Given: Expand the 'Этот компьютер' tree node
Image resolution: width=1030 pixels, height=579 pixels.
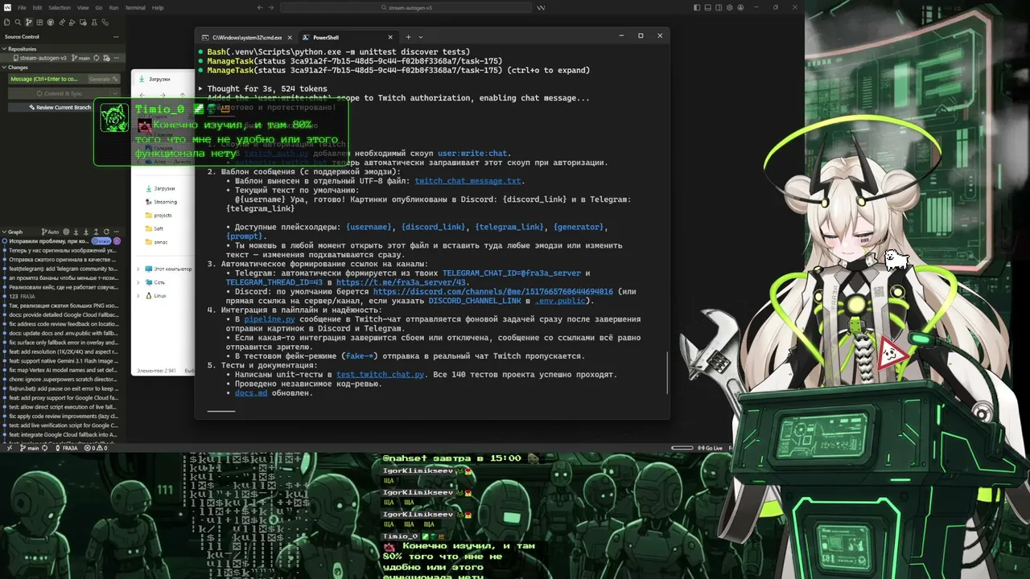Looking at the screenshot, I should tap(138, 269).
